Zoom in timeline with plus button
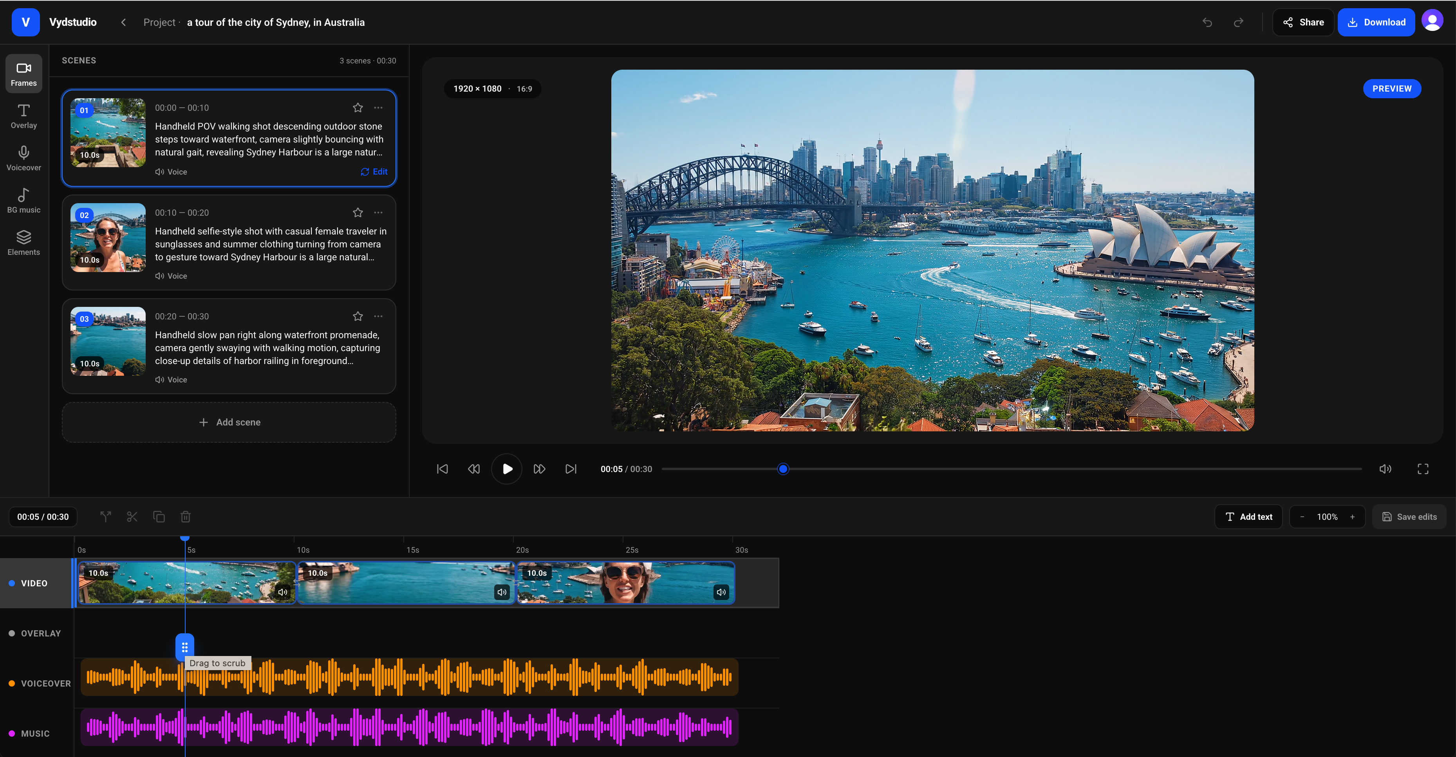1456x757 pixels. (1353, 517)
